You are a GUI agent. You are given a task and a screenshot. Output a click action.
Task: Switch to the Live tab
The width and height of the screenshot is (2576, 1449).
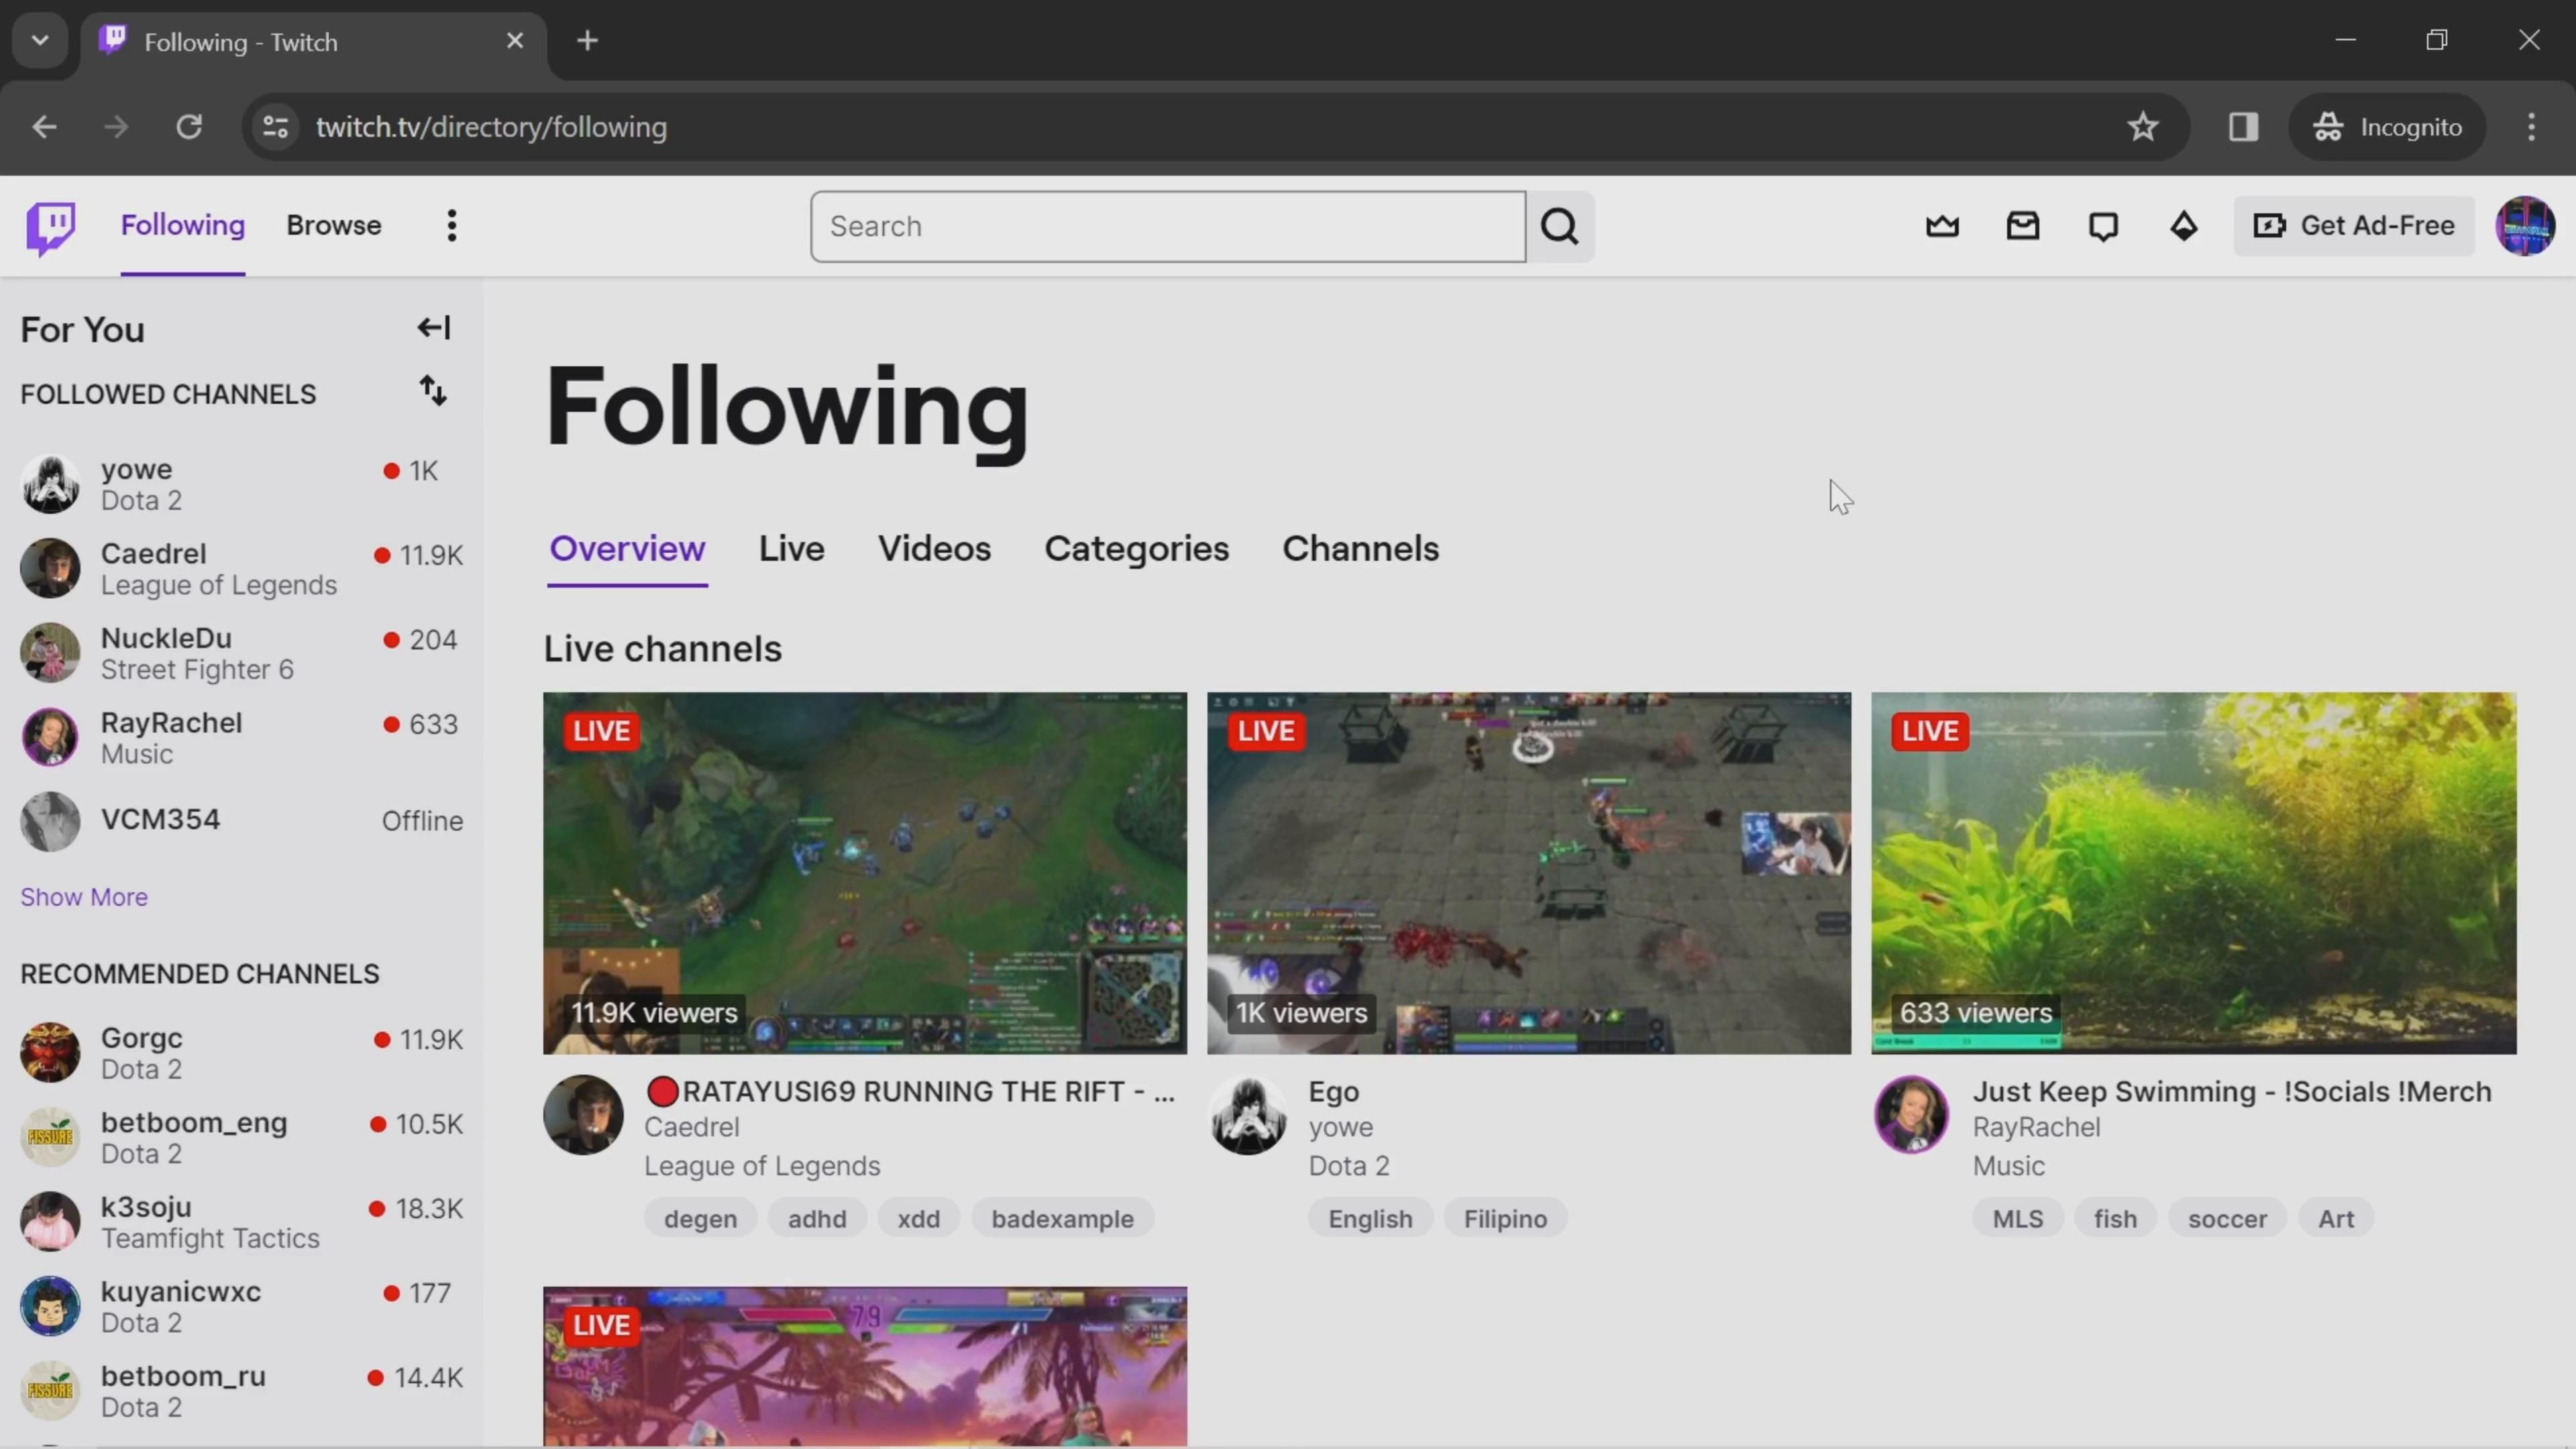coord(791,549)
